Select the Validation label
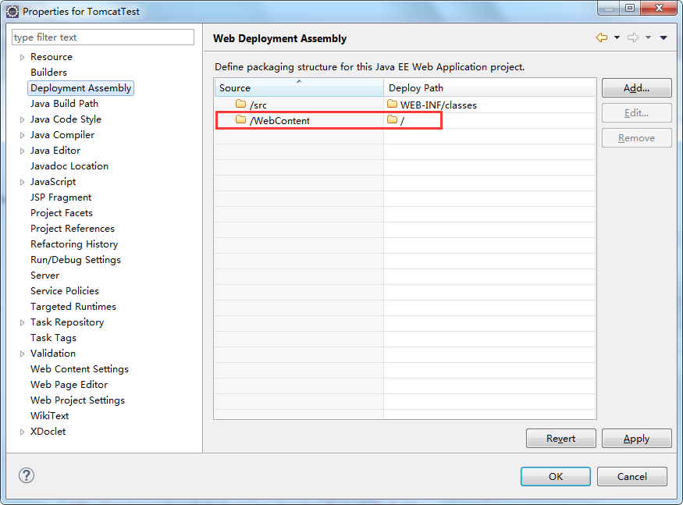This screenshot has width=683, height=505. (53, 354)
